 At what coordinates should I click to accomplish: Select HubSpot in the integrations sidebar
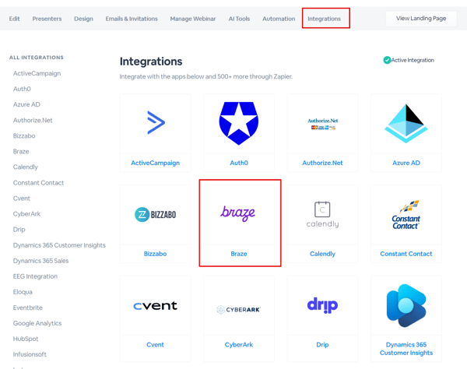point(26,339)
